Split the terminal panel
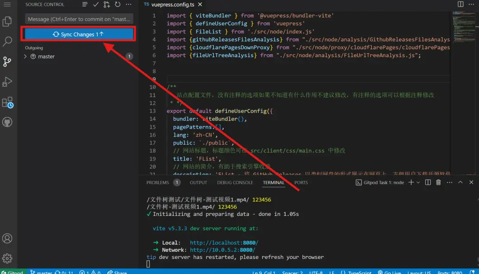Viewport: 479px width, 274px height. [x=428, y=182]
